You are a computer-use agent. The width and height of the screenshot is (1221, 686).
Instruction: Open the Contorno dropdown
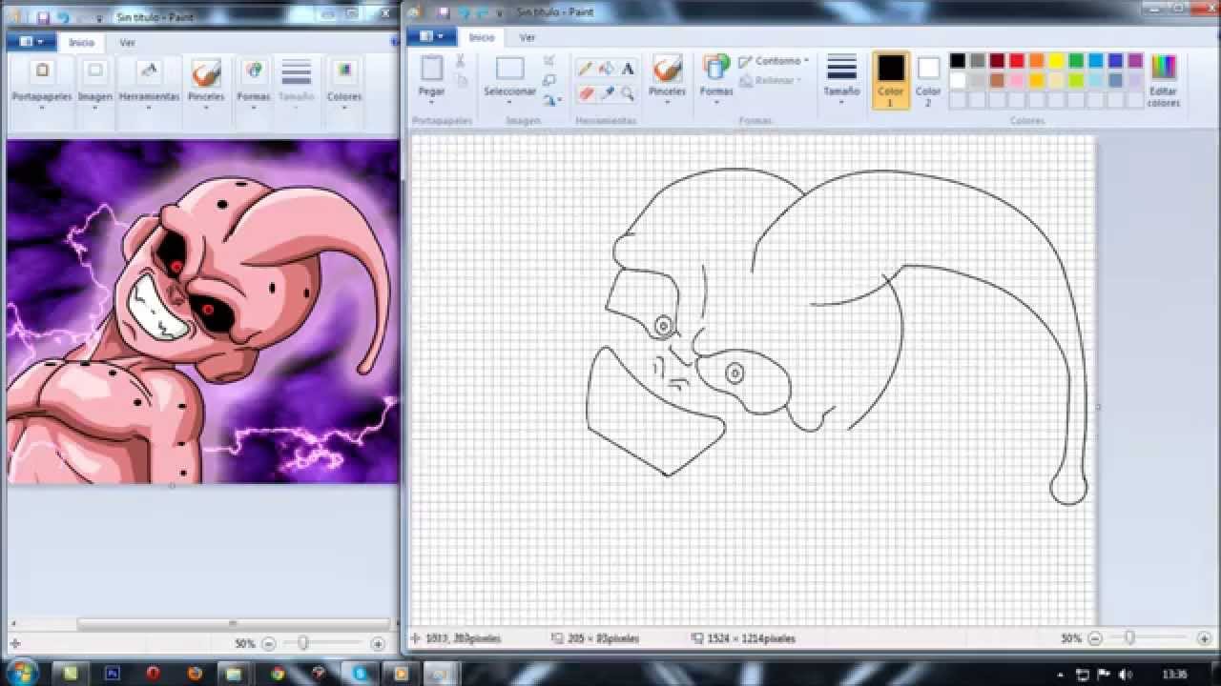pyautogui.click(x=774, y=61)
